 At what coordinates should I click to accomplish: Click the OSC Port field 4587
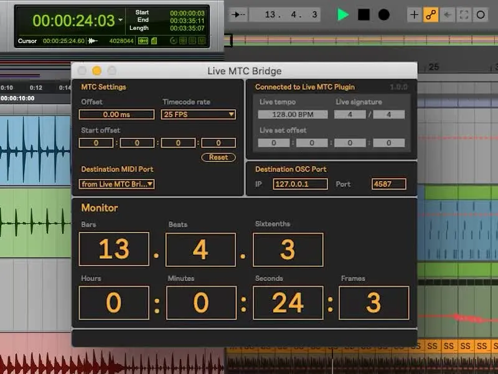click(388, 184)
